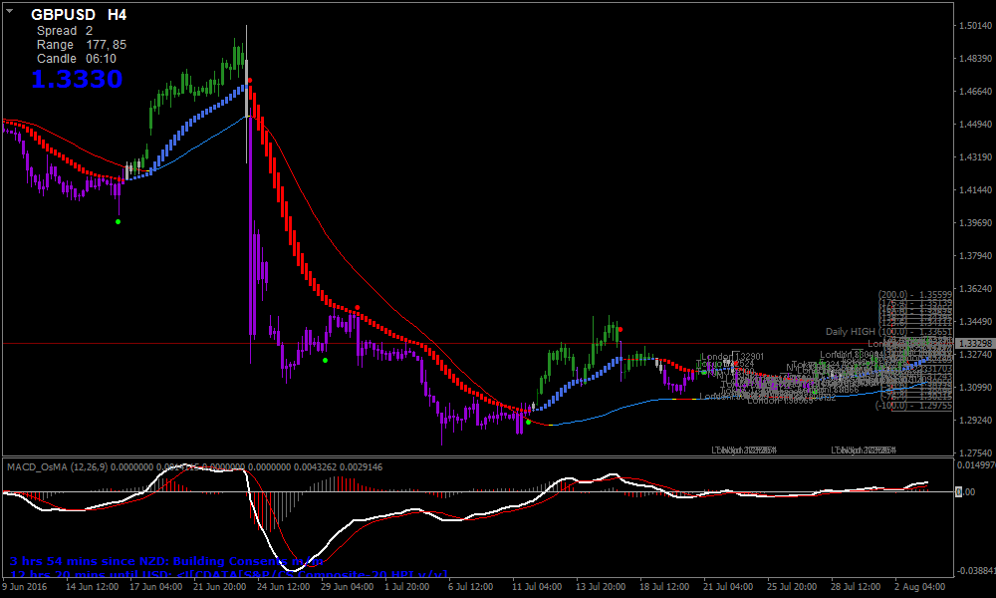Click the green signal dot near 28 Jun
The height and width of the screenshot is (598, 996).
click(325, 360)
